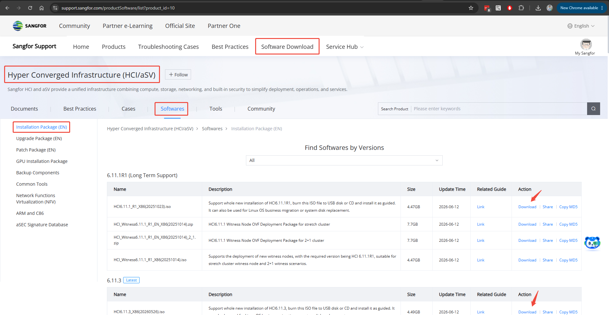Screen dimensions: 609x315
Task: Click the browser forward arrow
Action: click(19, 8)
